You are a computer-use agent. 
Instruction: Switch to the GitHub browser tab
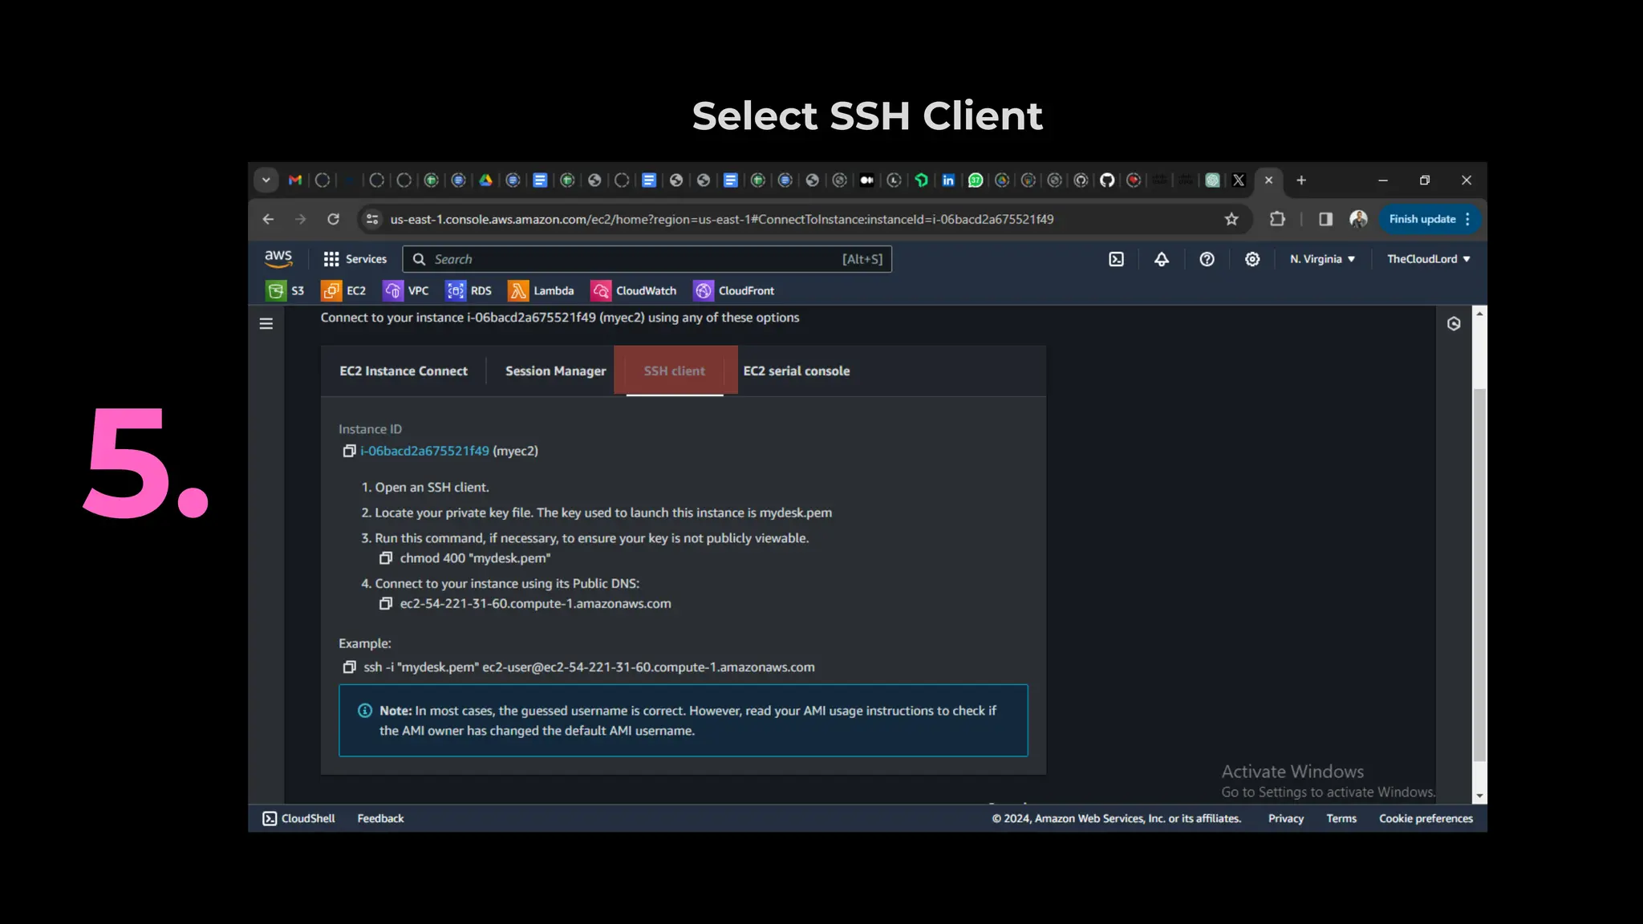pos(1107,180)
